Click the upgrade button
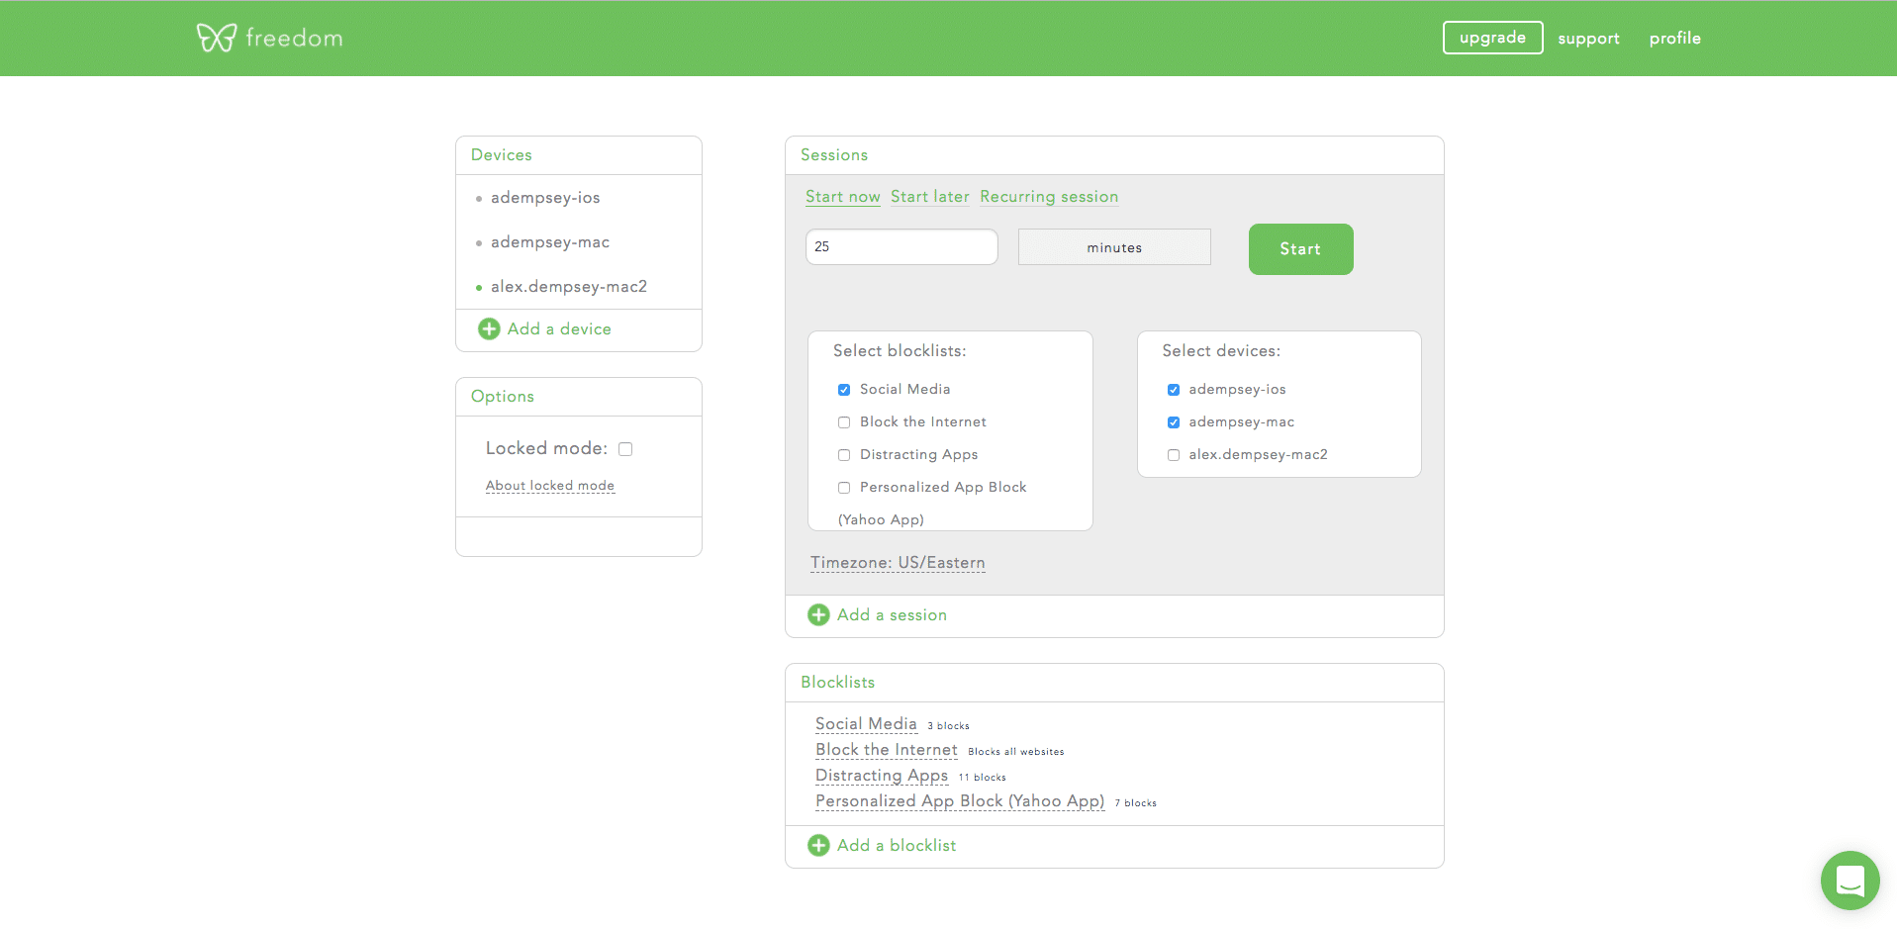Screen dimensions: 1897x929 click(1492, 38)
